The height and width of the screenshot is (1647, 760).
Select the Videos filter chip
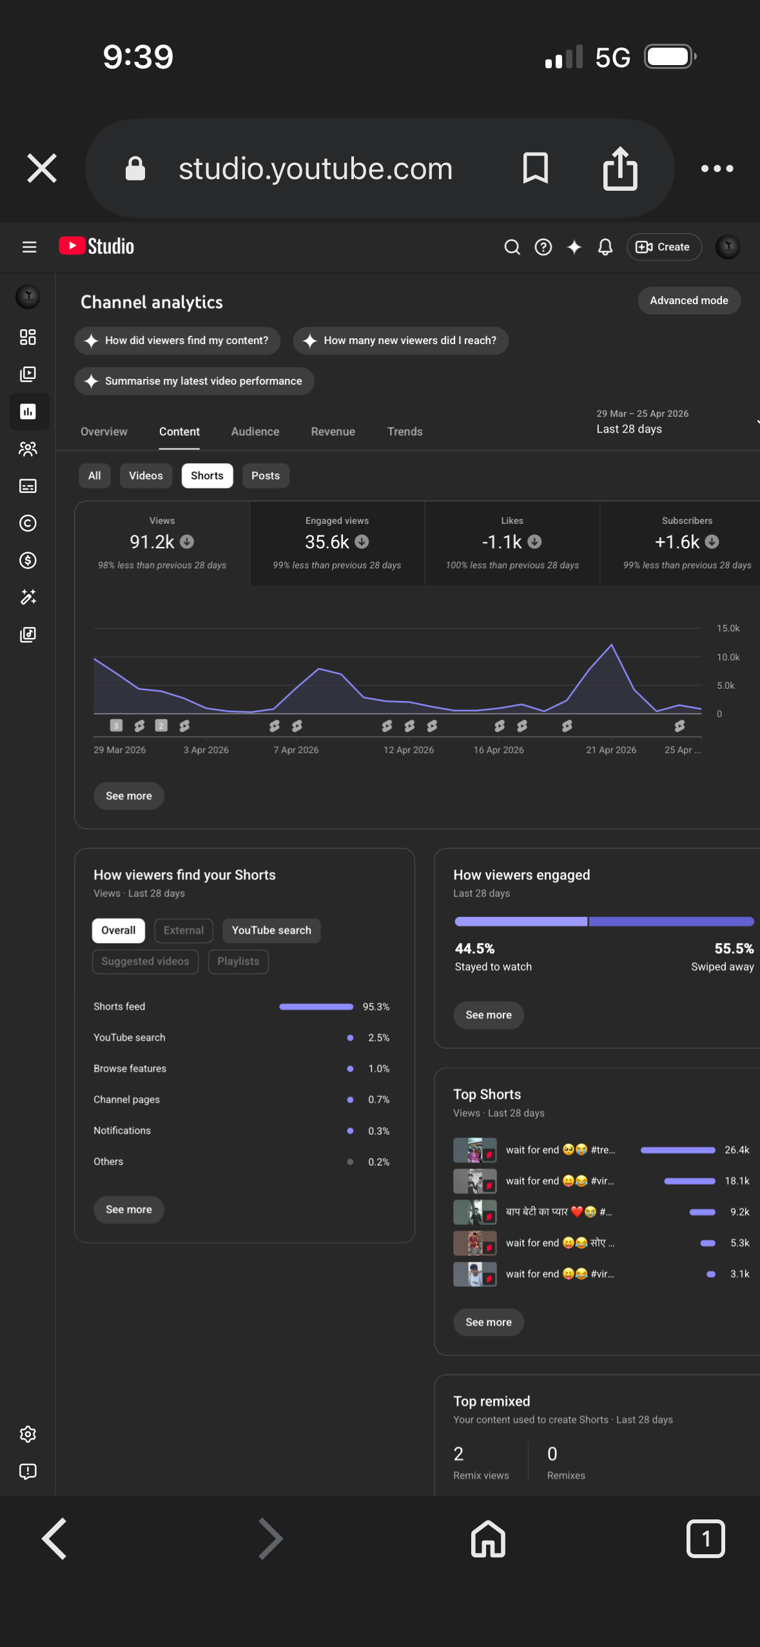(x=146, y=476)
